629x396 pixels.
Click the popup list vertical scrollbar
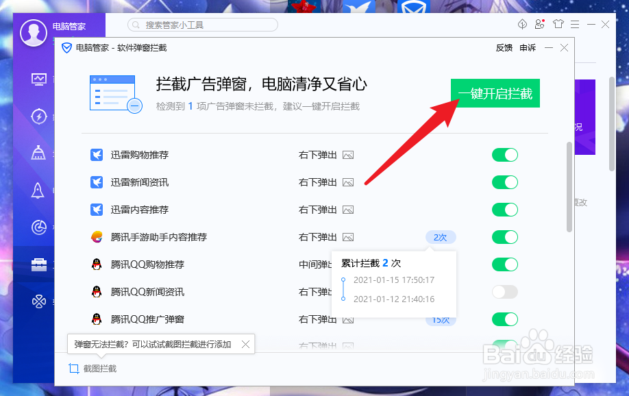pyautogui.click(x=569, y=187)
